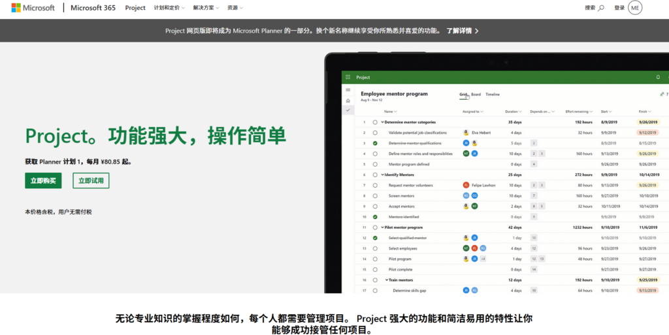
Task: Open the 解决方案 dropdown menu
Action: tap(206, 8)
